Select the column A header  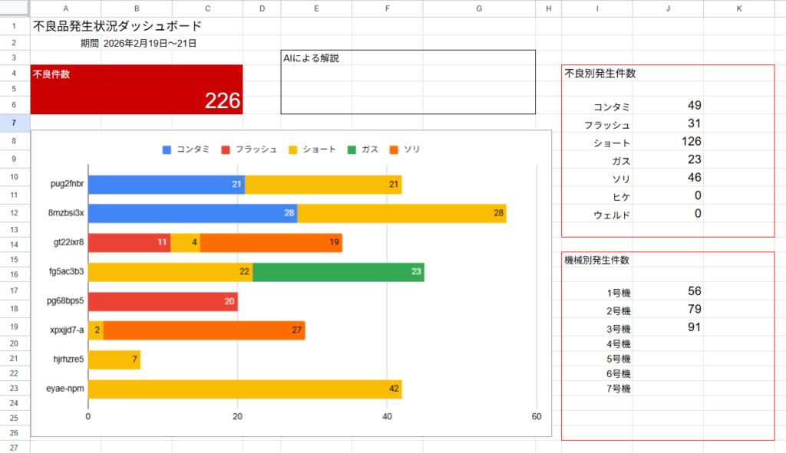pyautogui.click(x=65, y=8)
